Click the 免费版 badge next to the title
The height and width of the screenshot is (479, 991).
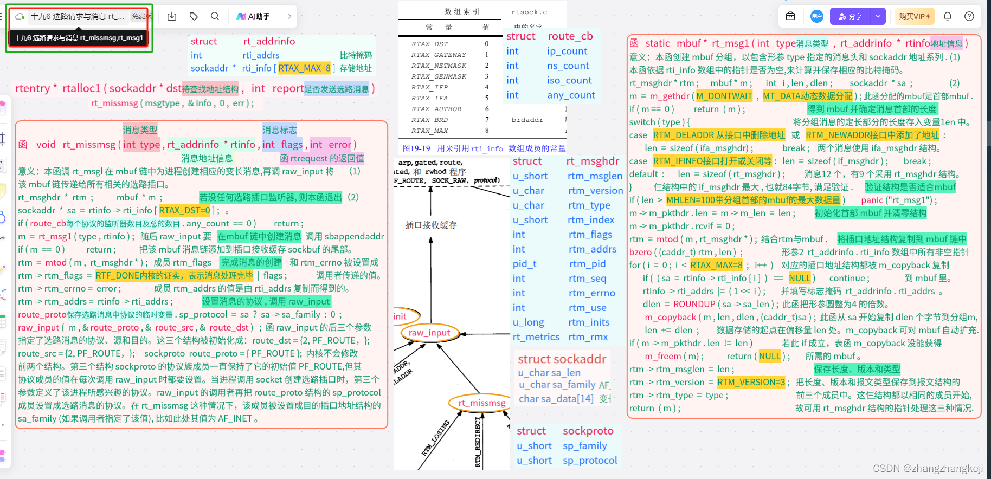[141, 16]
